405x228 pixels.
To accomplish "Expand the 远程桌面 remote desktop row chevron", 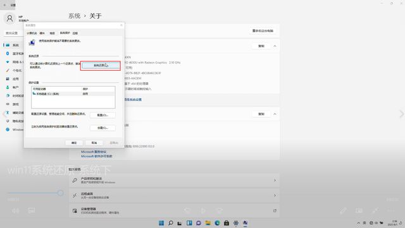I will (x=275, y=196).
